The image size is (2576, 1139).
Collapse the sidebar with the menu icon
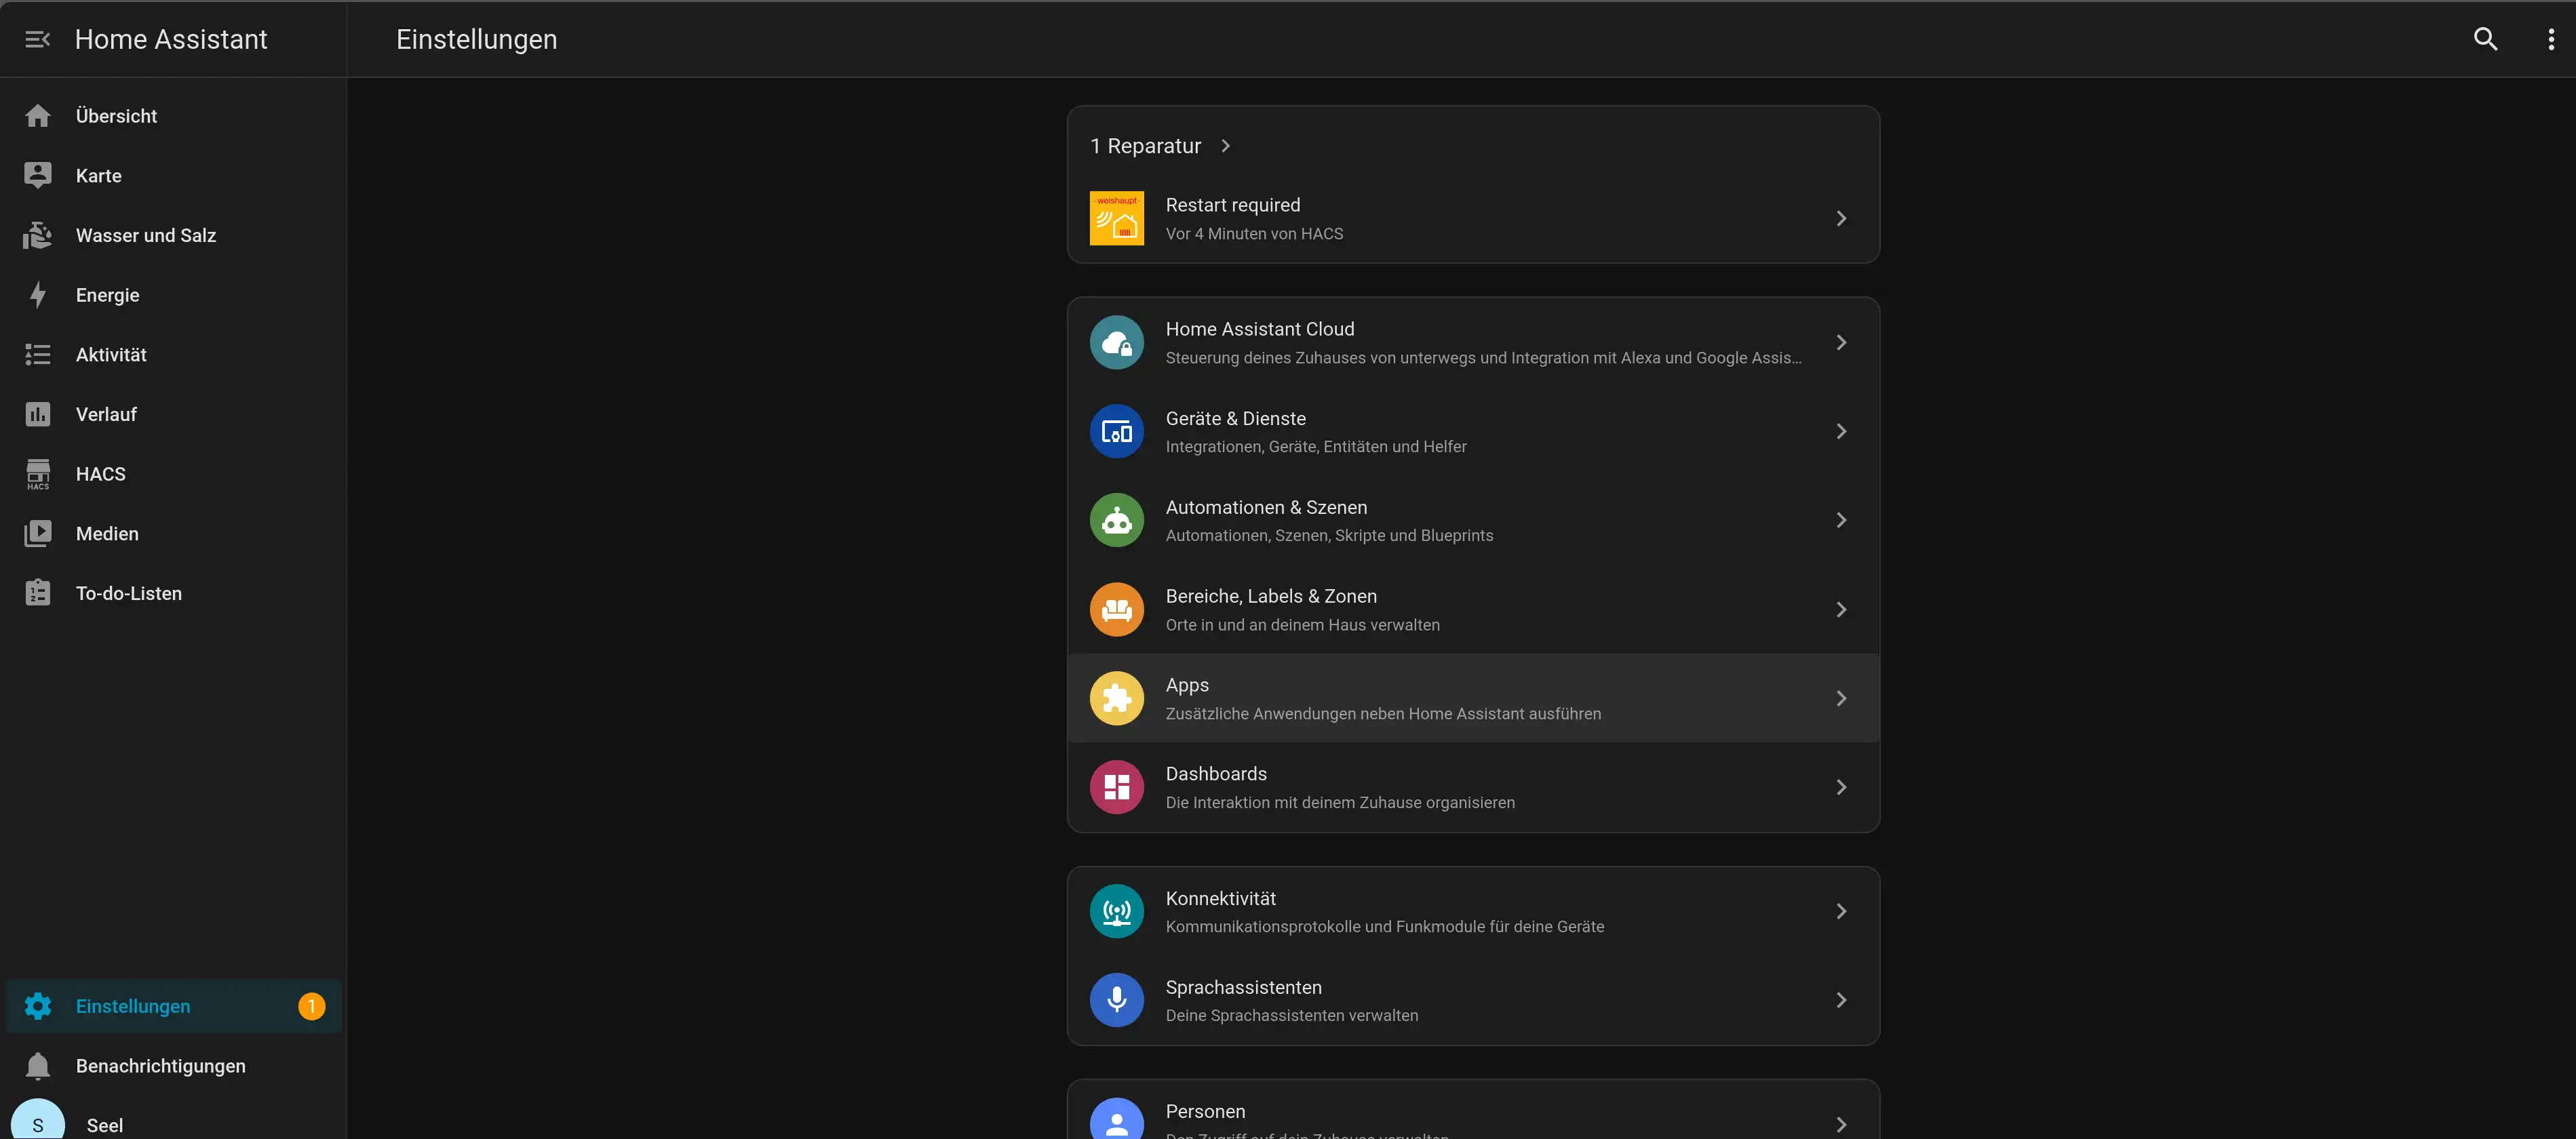click(37, 39)
